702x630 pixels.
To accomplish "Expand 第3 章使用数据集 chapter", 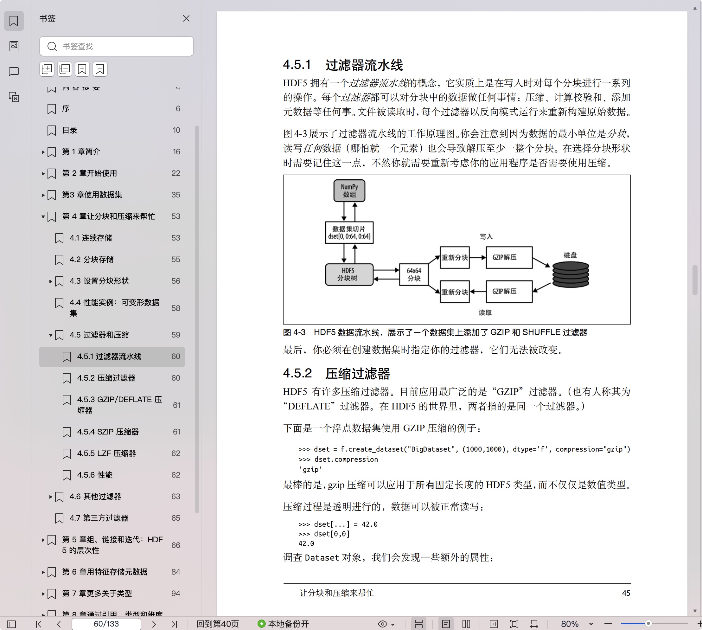I will (x=43, y=195).
